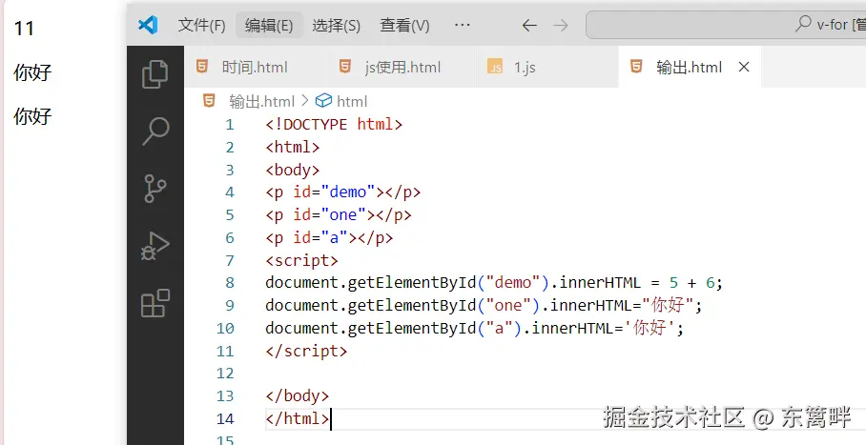Screen dimensions: 866x445
Task: Open the Run and Debug view
Action: (x=155, y=246)
